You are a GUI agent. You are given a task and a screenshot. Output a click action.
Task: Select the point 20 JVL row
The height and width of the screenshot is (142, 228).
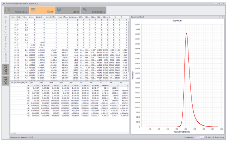69,68
